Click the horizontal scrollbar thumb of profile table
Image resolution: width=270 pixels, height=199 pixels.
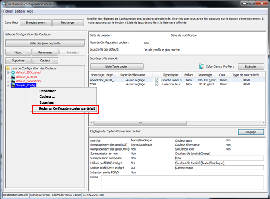click(140, 123)
